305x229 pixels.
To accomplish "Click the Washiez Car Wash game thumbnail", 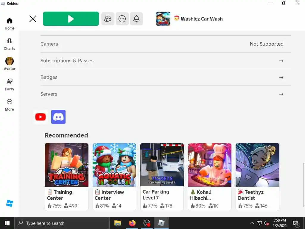I will coord(163,19).
